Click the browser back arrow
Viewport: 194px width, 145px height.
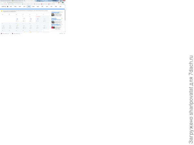pyautogui.click(x=1, y=3)
